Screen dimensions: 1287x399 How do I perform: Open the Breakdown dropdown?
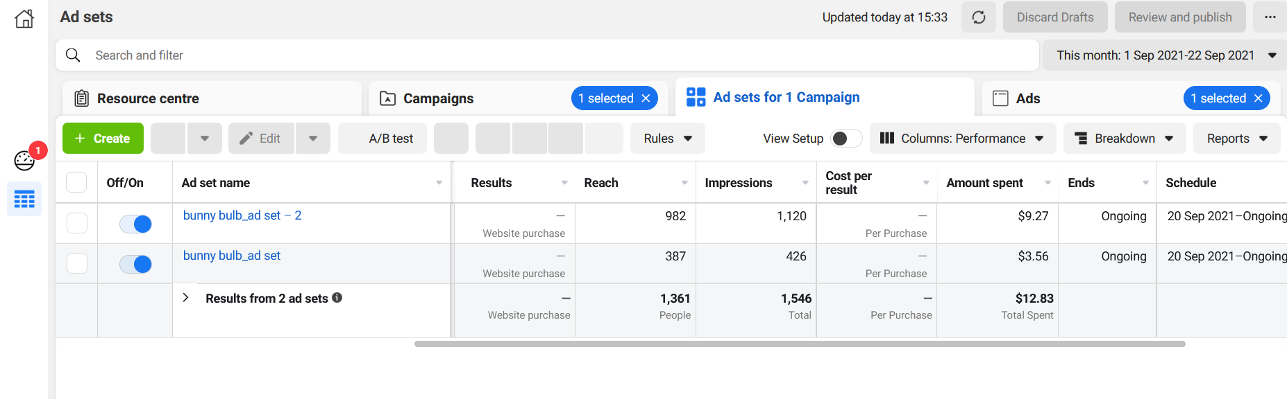(x=1124, y=139)
